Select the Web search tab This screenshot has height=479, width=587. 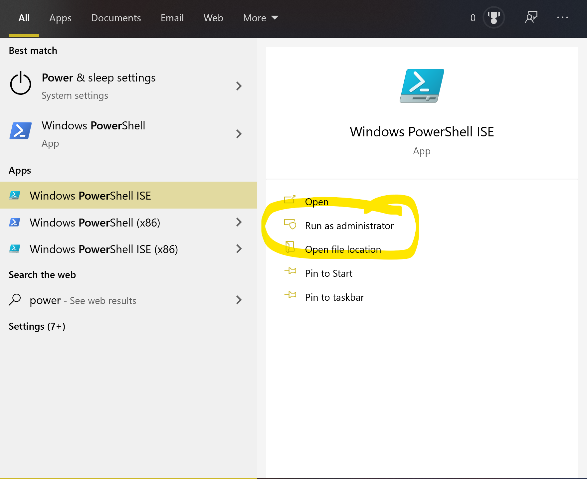(x=213, y=18)
